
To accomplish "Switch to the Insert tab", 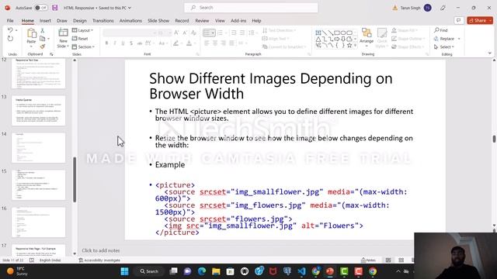I will [x=45, y=21].
